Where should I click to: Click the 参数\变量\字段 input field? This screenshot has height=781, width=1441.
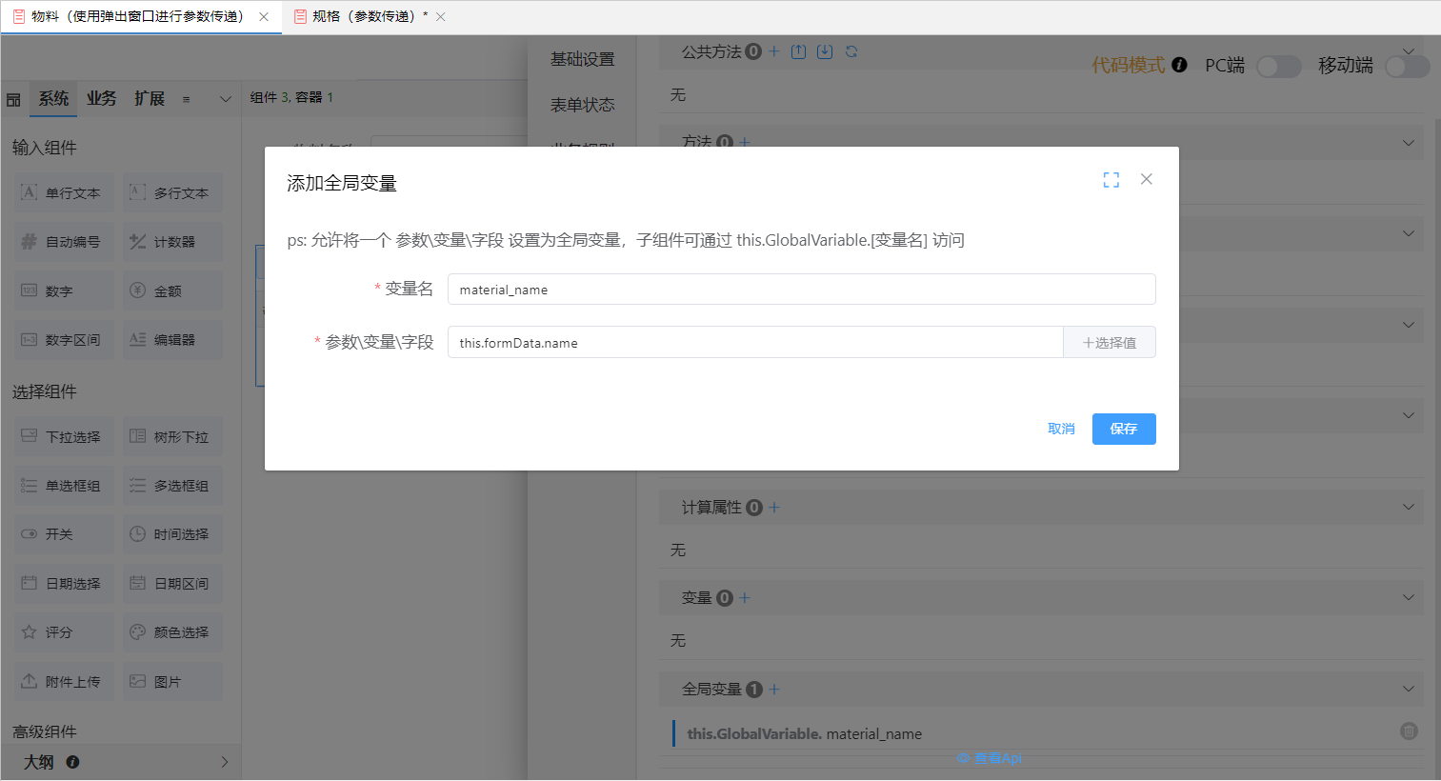tap(754, 343)
